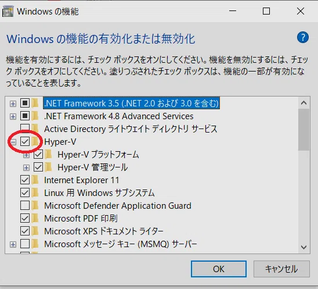This screenshot has height=289, width=318.
Task: Select Internet Explorer 11 label
Action: [81, 180]
